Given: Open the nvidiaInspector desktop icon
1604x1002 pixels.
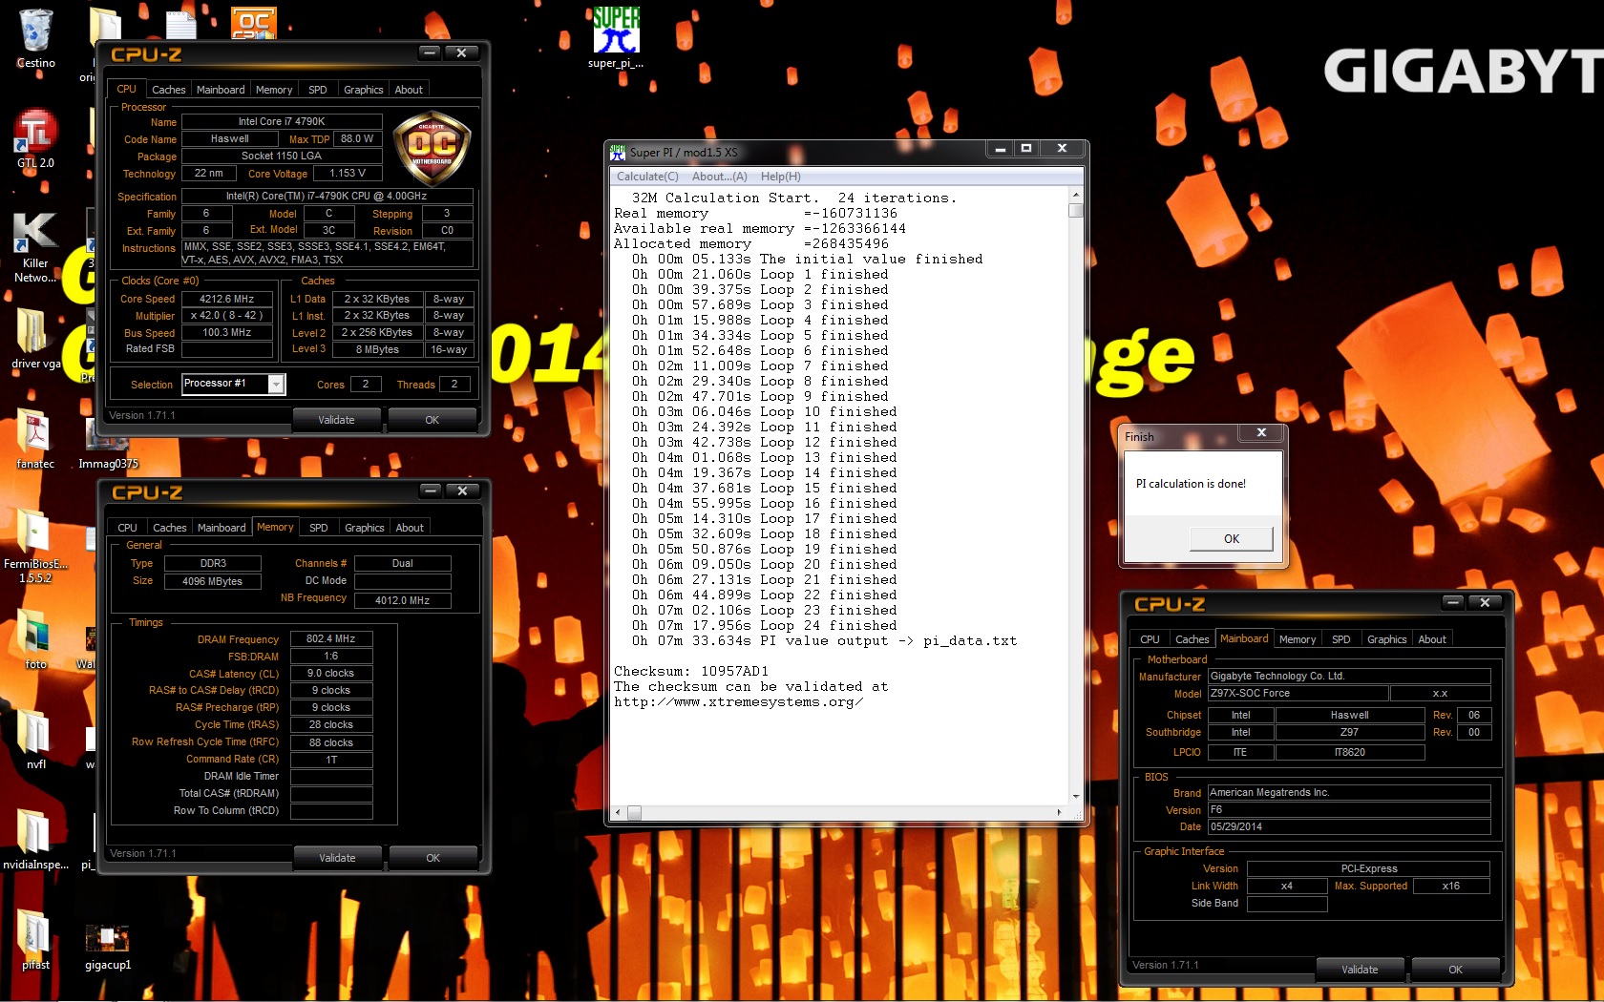Looking at the screenshot, I should pyautogui.click(x=35, y=840).
